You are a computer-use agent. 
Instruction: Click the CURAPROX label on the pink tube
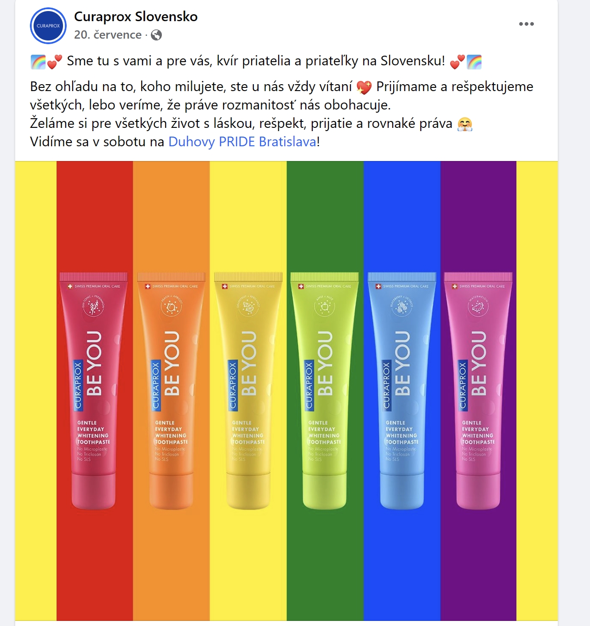pyautogui.click(x=463, y=385)
